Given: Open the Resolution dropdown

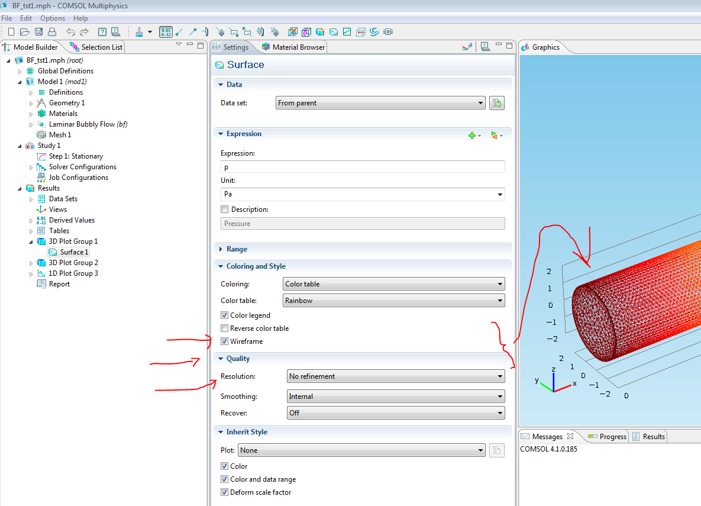Looking at the screenshot, I should click(395, 376).
